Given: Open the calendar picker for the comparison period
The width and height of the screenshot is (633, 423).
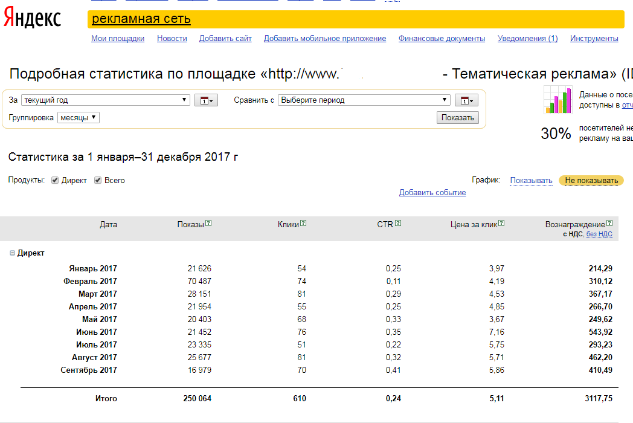Looking at the screenshot, I should click(466, 100).
